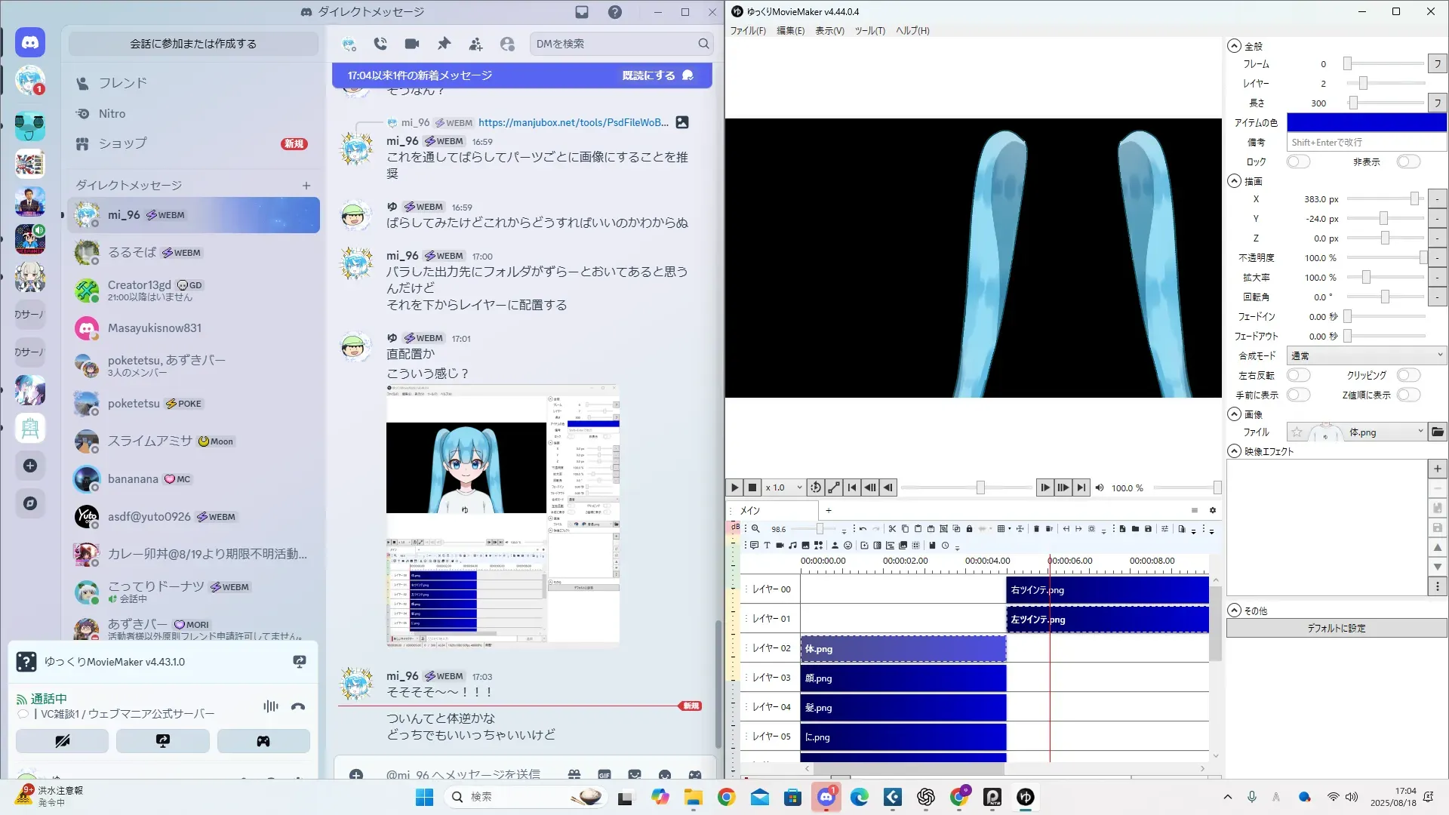Toggle the 左右反転 flip switch
Viewport: 1449px width, 815px height.
[1298, 375]
